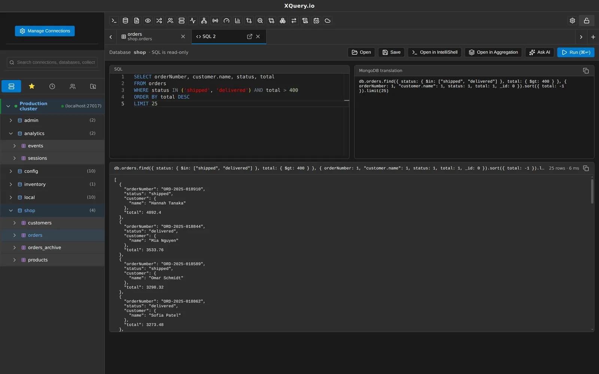Expand the orders_archive collection
Screen dimensions: 599x374
(14, 248)
